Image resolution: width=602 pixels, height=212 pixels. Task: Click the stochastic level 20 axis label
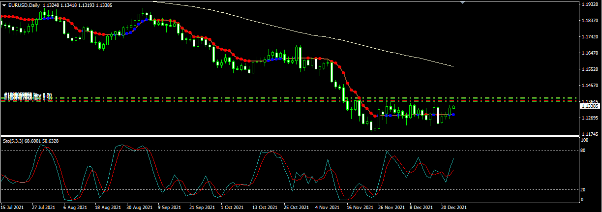click(584, 189)
